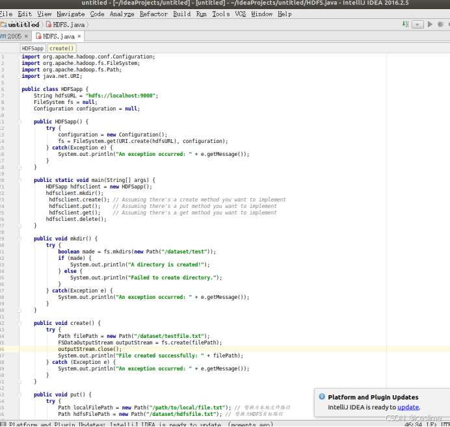Click the Run triangle toolbar icon
The image size is (450, 427).
tap(430, 25)
